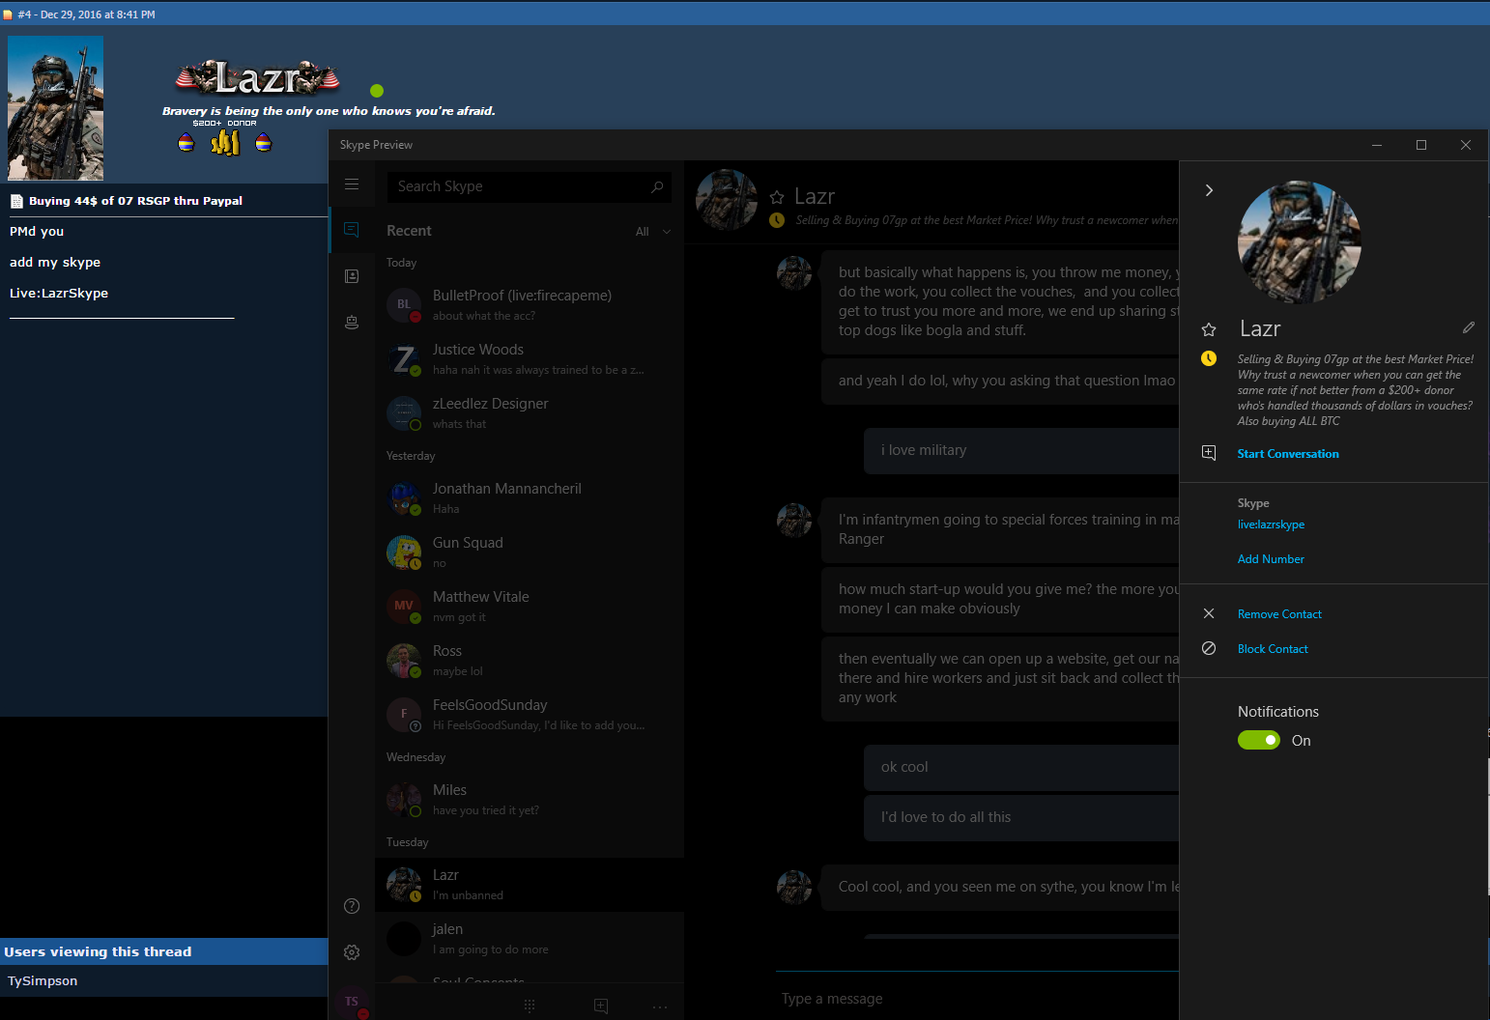The height and width of the screenshot is (1020, 1490).
Task: Click the 'I'd love to do all this' message
Action: (1021, 817)
